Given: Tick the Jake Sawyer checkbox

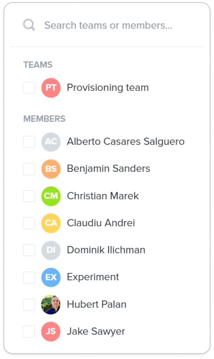Looking at the screenshot, I should tap(29, 331).
